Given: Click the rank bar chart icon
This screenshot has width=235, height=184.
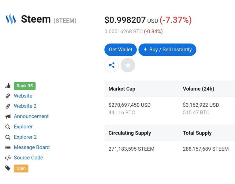Looking at the screenshot, I should [8, 86].
